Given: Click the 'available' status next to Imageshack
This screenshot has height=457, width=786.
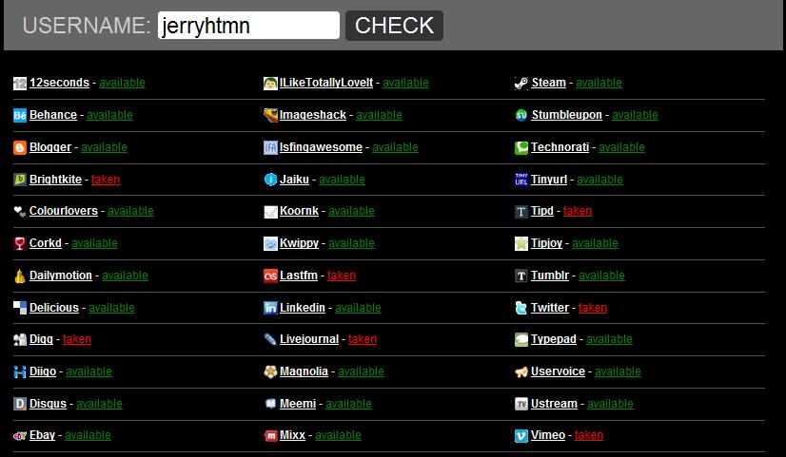Looking at the screenshot, I should (x=379, y=115).
